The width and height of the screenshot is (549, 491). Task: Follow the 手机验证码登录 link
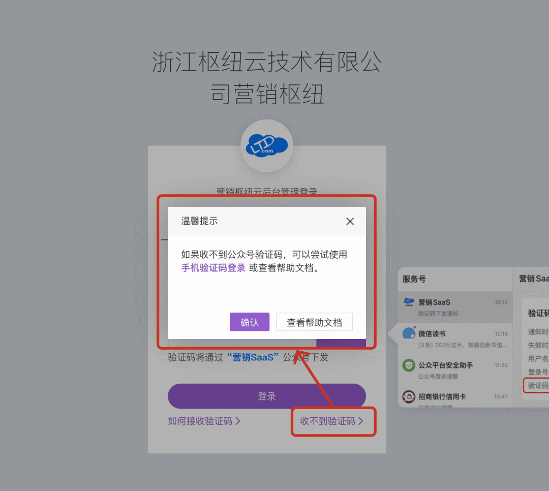[x=213, y=268]
